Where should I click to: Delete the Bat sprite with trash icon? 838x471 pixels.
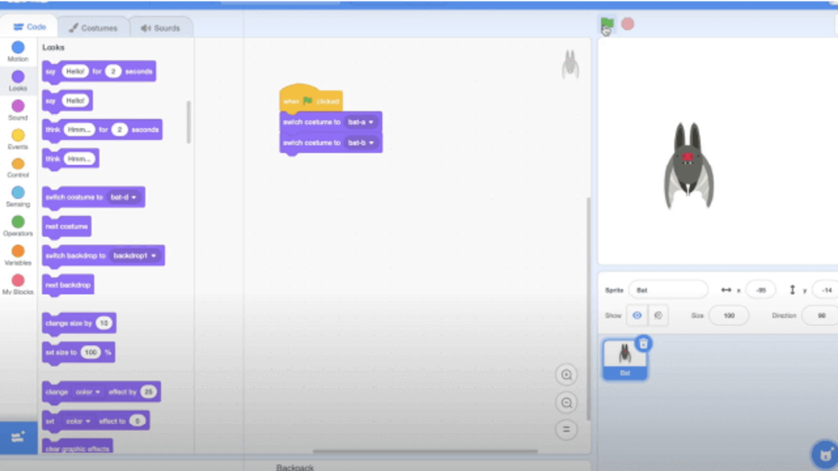point(643,344)
